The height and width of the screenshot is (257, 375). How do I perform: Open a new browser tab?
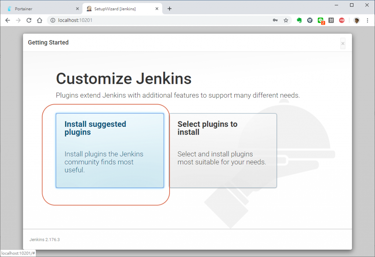coord(169,9)
